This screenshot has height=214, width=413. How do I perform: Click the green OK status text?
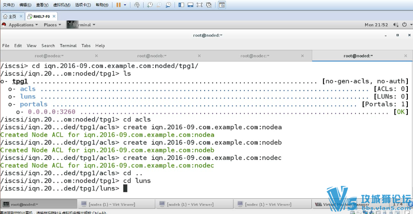pos(401,112)
